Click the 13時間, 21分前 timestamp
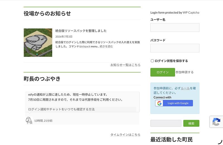223x145 pixels. [x=43, y=121]
